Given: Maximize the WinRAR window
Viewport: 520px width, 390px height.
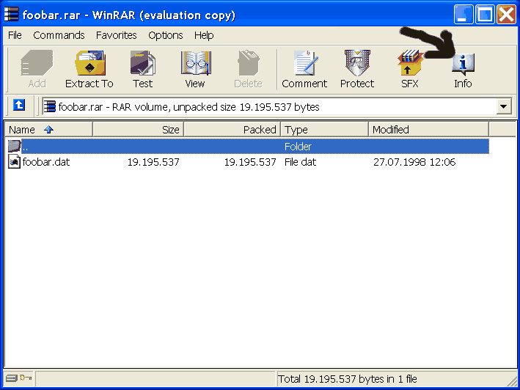Looking at the screenshot, I should (485, 14).
